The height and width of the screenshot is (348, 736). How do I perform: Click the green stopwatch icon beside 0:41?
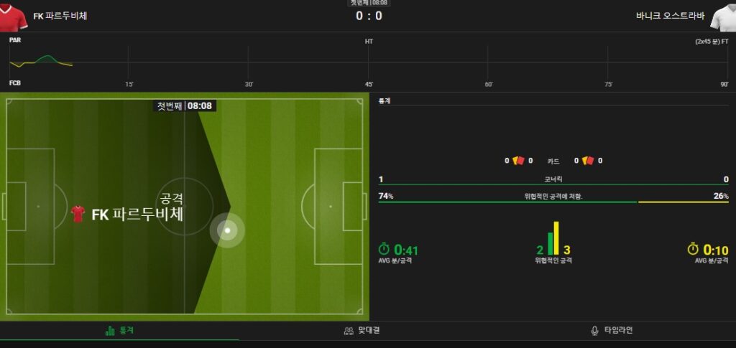[x=385, y=249]
